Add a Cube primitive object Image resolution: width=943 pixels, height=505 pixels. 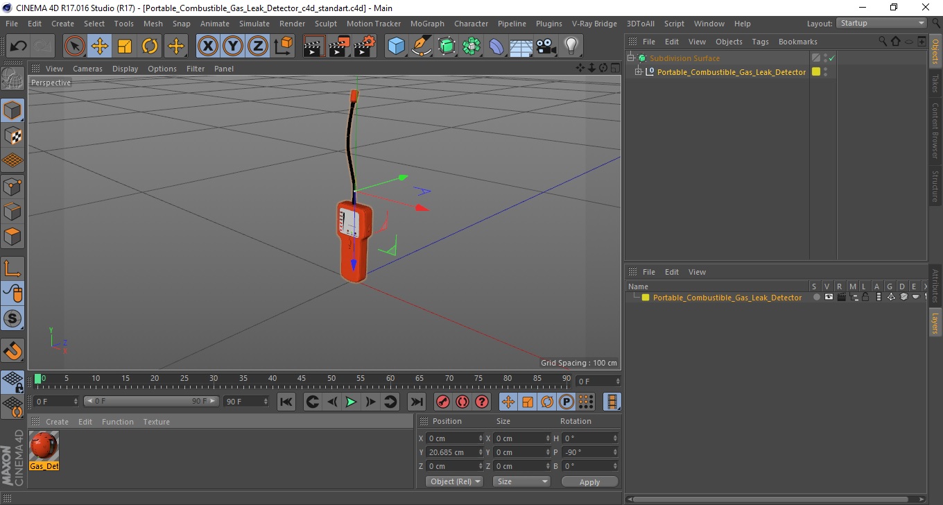pos(397,46)
